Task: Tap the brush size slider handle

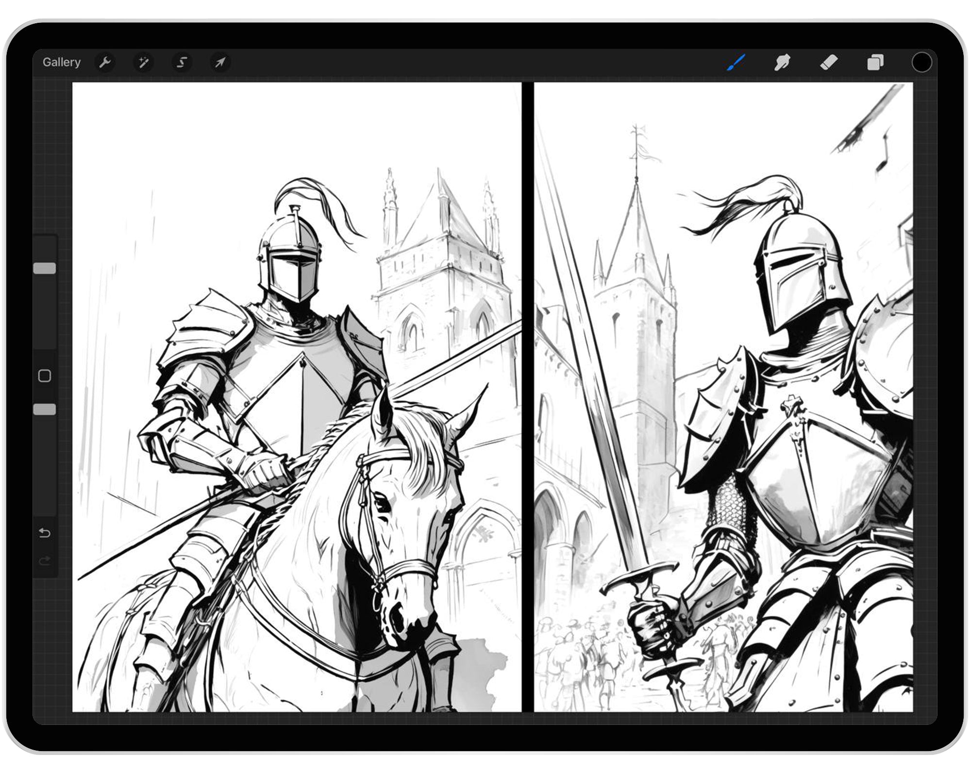Action: (x=46, y=268)
